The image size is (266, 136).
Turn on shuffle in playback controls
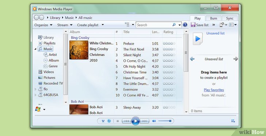103,121
